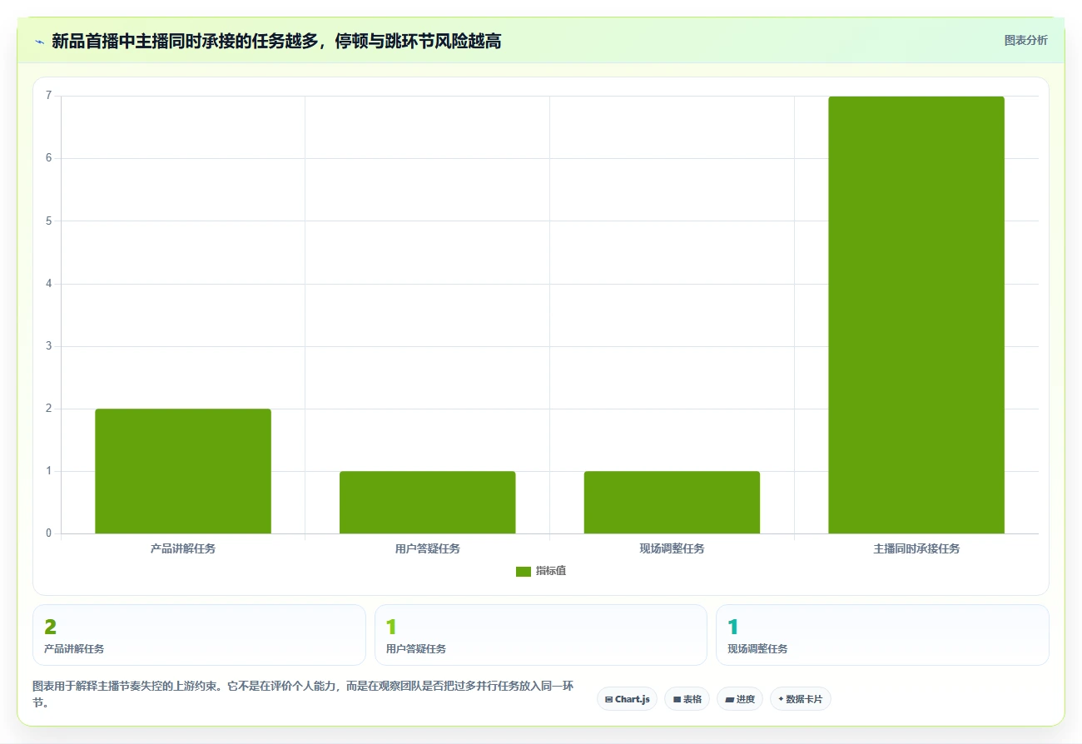Click the tall 主播同时承接任务 bar
This screenshot has width=1082, height=744.
[916, 315]
